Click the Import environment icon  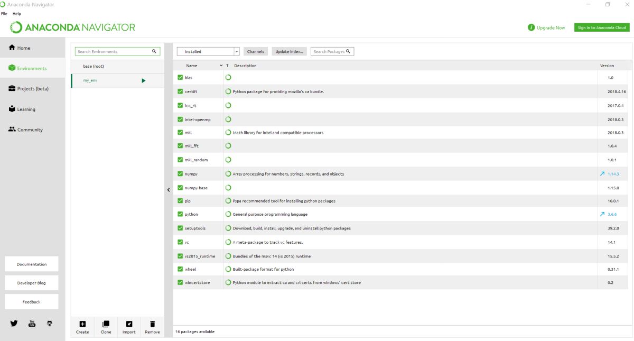(129, 324)
